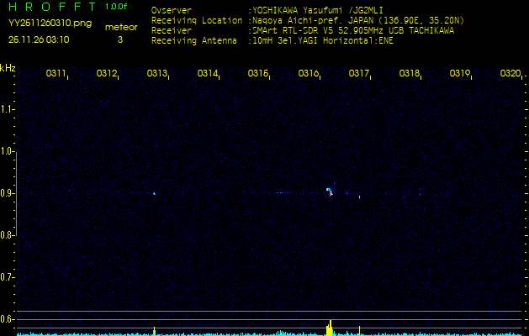The height and width of the screenshot is (336, 529).
Task: Click the 0319 time marker
Action: click(459, 73)
